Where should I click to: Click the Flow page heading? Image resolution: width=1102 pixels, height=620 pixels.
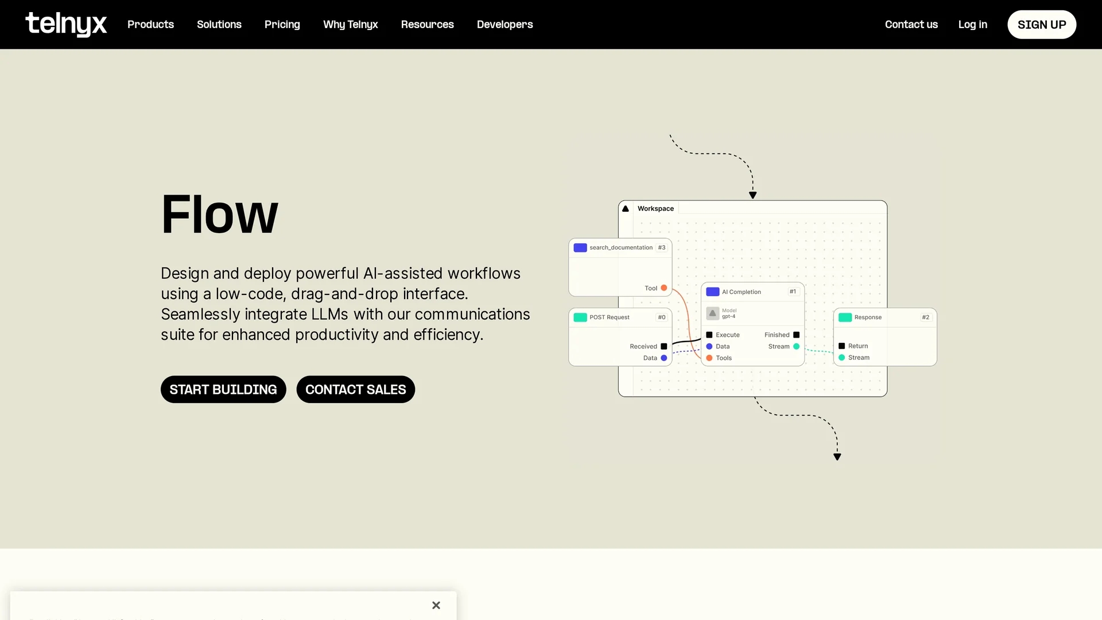pos(220,214)
